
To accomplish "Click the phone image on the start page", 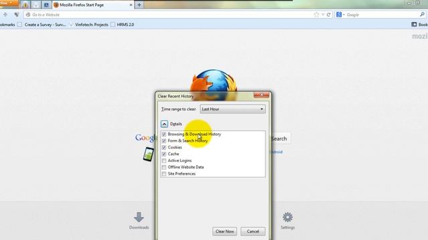I will pos(148,154).
